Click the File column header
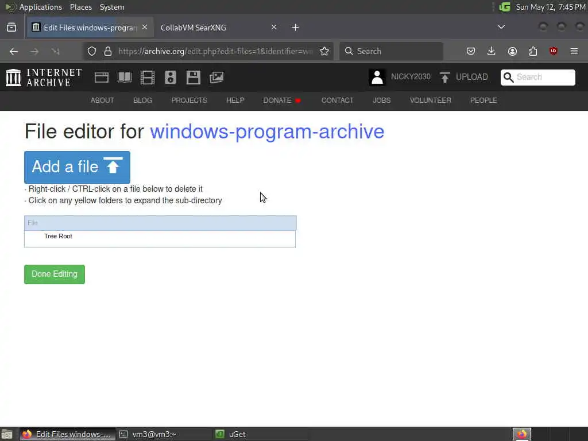The width and height of the screenshot is (588, 441). pos(160,223)
